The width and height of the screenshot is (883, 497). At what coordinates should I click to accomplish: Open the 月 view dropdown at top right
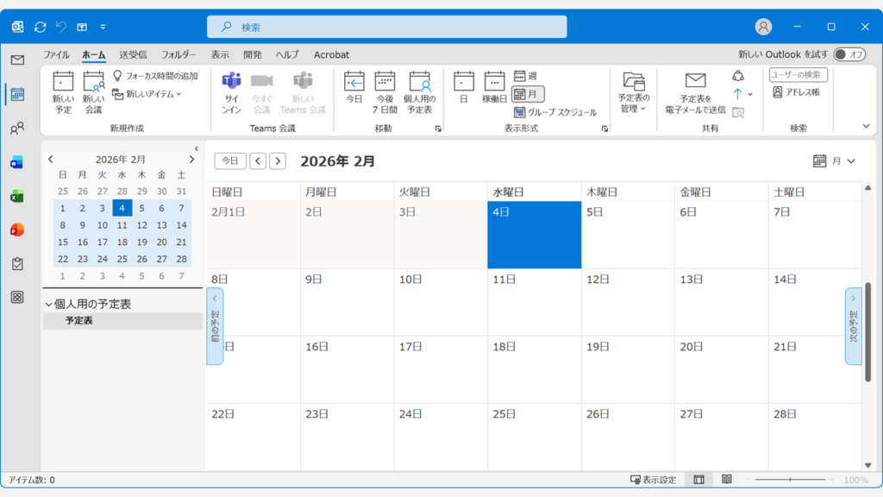click(835, 161)
